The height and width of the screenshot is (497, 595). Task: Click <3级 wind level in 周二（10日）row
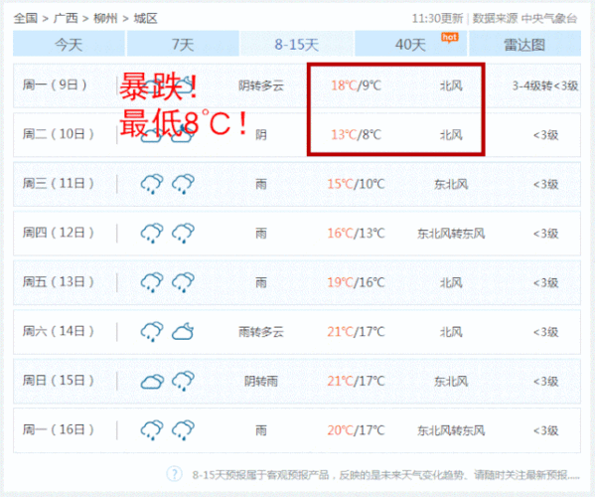[545, 135]
